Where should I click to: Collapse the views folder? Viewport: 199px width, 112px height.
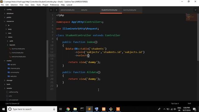[x=6, y=37]
